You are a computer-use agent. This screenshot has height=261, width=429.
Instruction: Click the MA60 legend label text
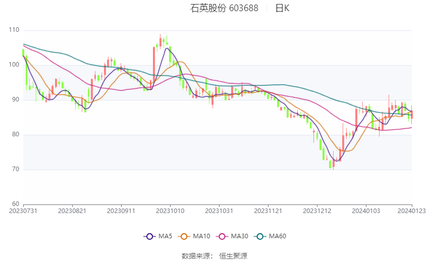point(278,236)
